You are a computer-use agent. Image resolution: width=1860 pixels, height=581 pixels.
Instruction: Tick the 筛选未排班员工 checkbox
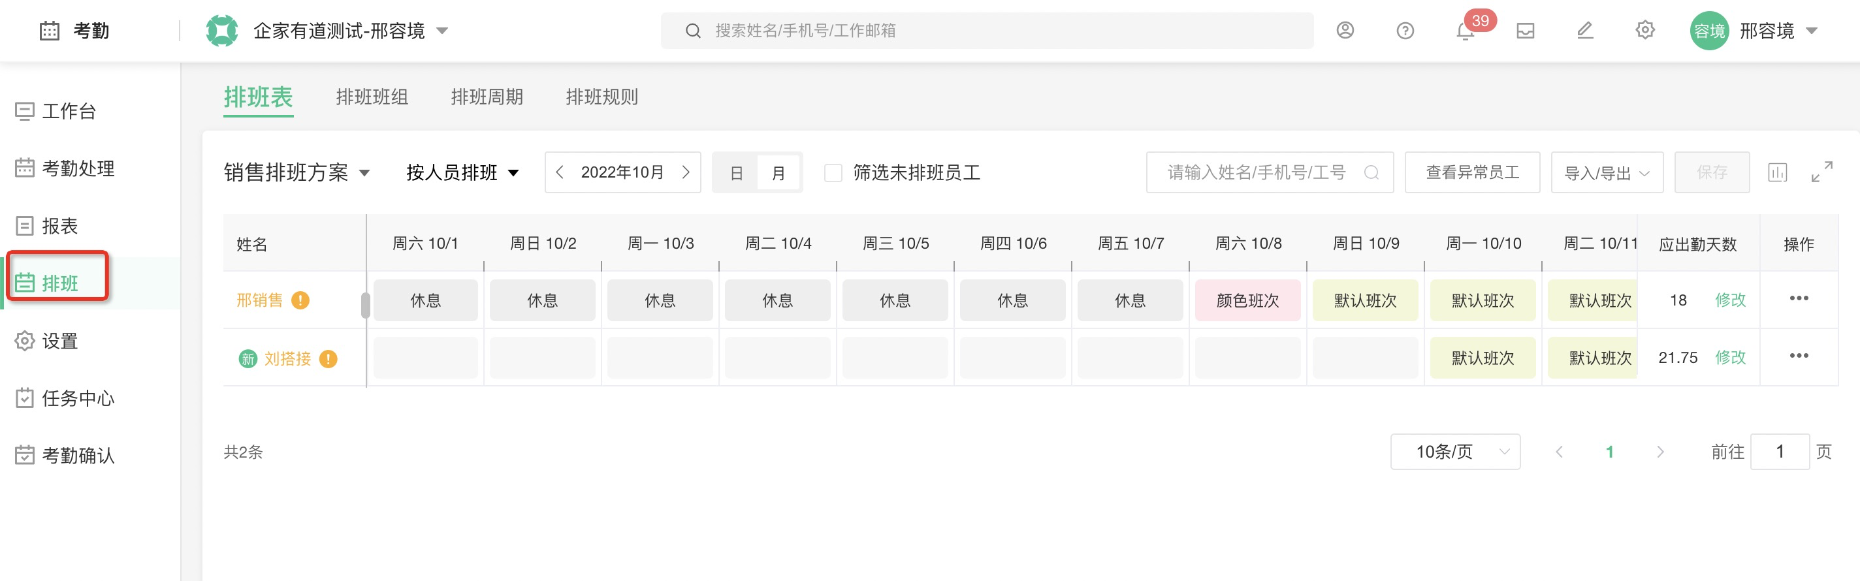point(833,172)
